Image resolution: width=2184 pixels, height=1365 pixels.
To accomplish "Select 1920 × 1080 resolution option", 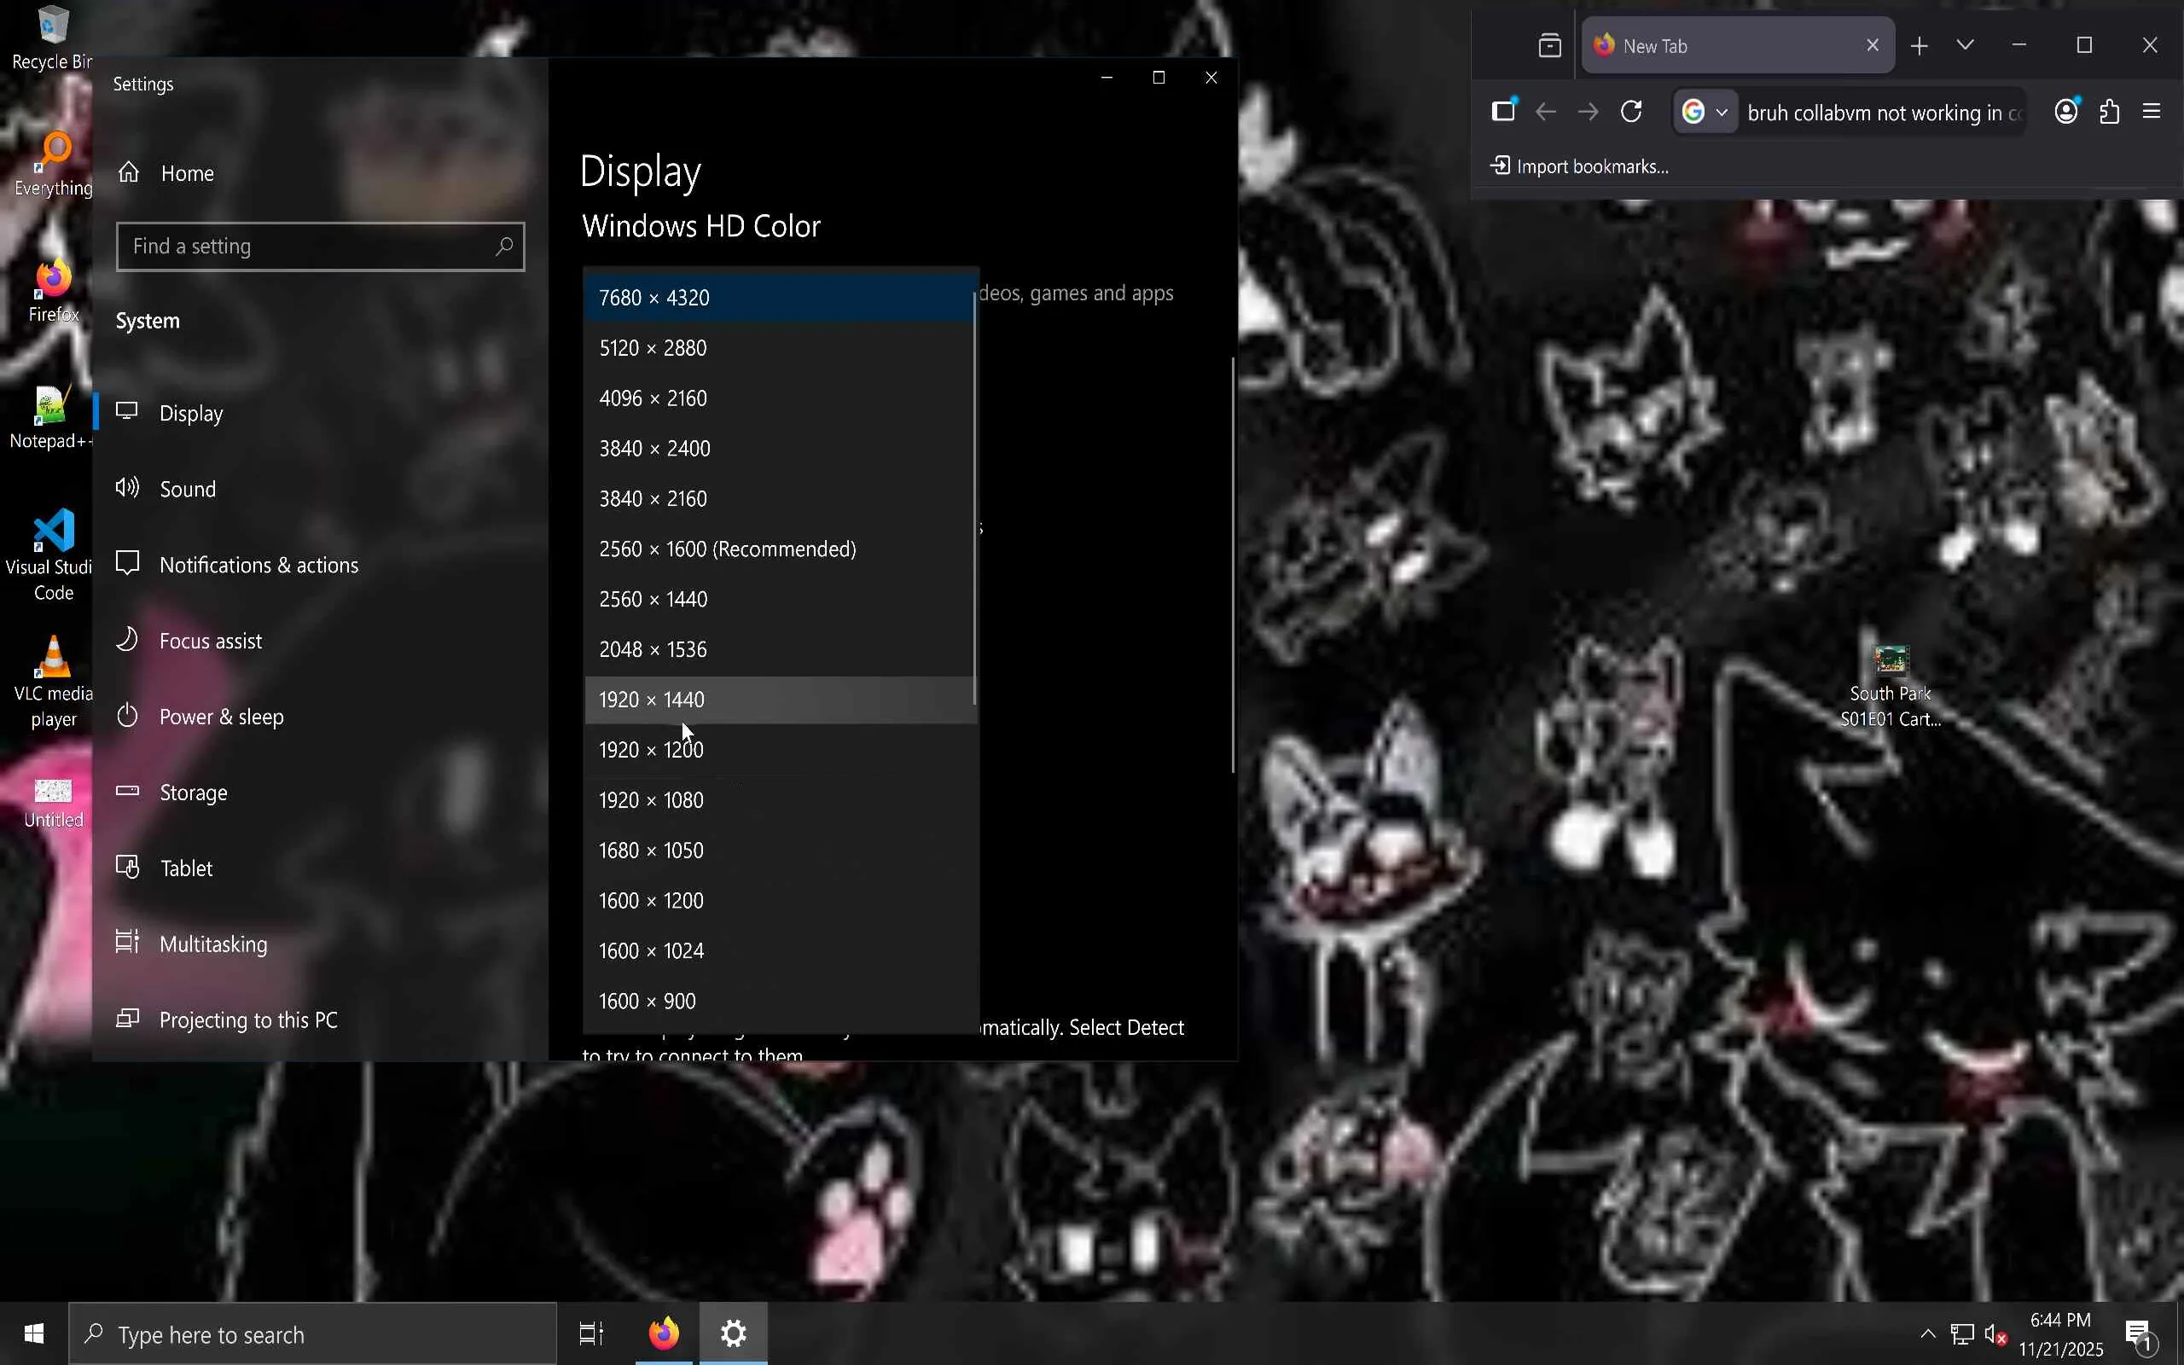I will (651, 800).
